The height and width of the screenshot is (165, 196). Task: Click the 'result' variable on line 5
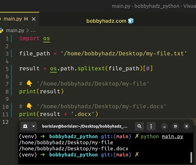click(x=29, y=68)
